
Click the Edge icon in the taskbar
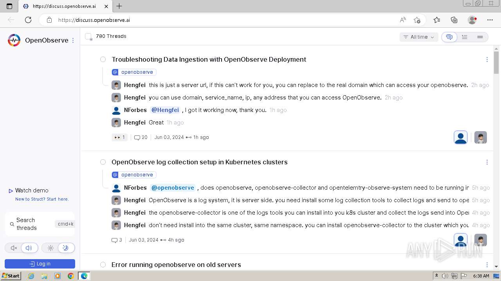click(84, 276)
